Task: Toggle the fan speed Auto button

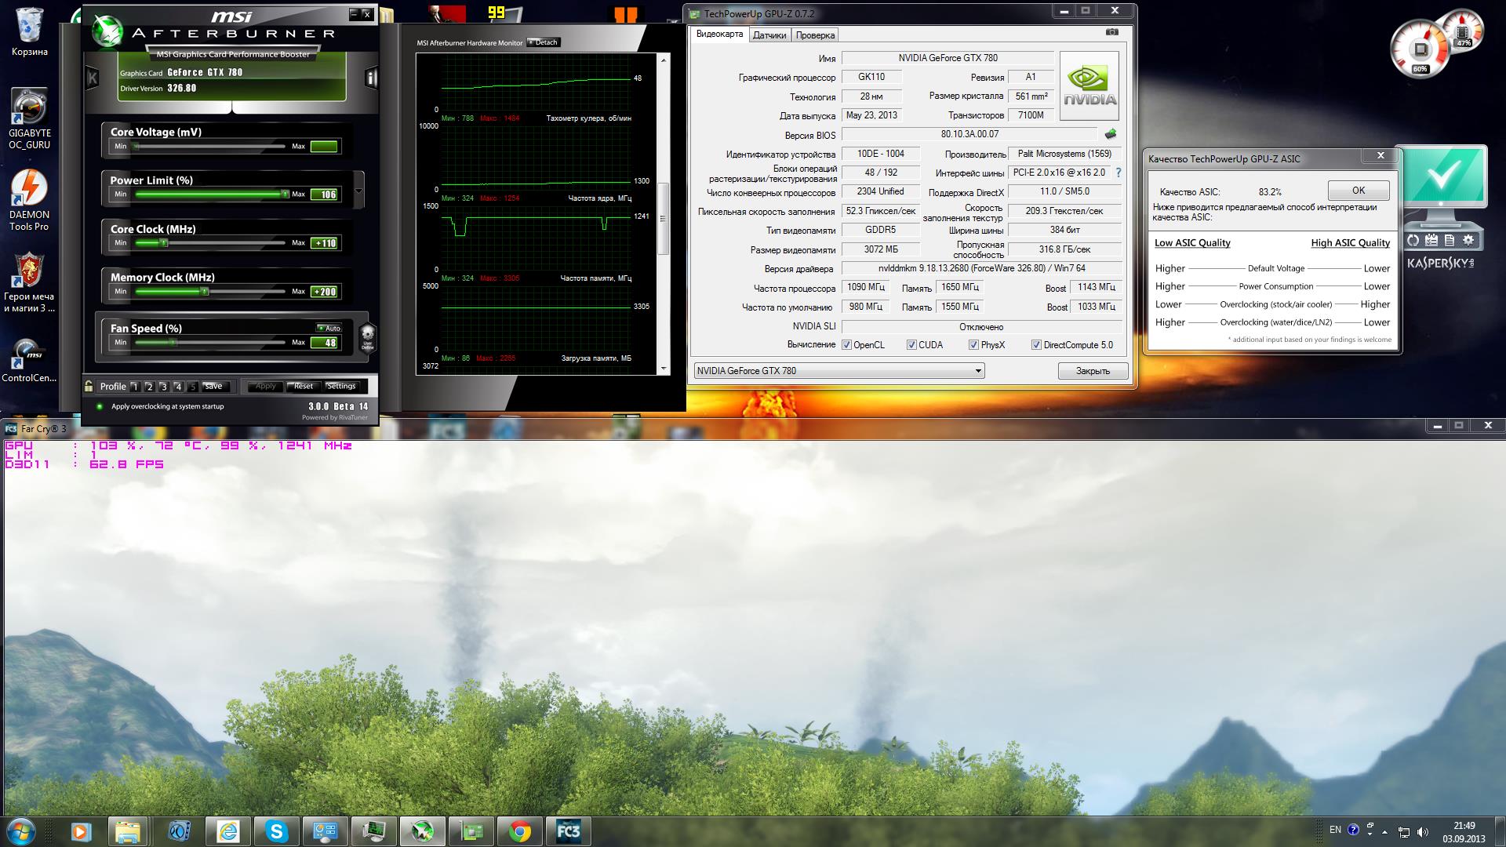Action: point(329,328)
